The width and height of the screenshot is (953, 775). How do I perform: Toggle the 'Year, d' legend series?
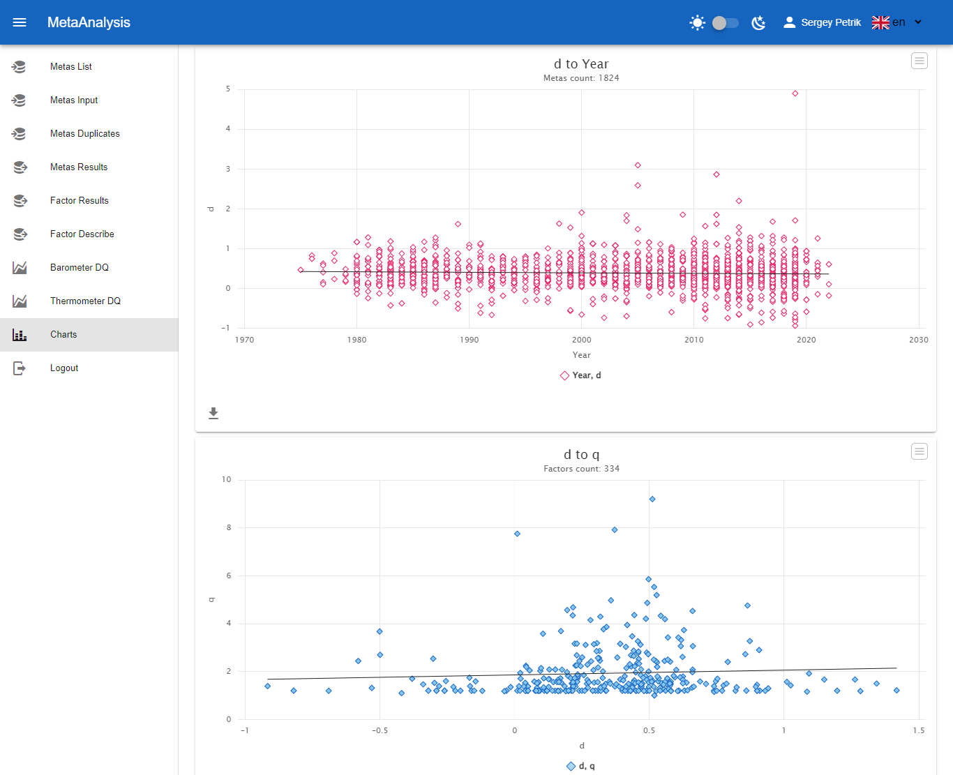click(580, 375)
